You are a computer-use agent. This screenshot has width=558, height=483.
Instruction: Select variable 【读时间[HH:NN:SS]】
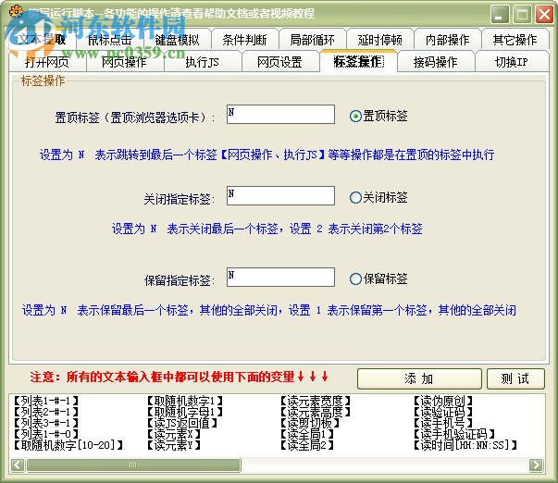pyautogui.click(x=465, y=445)
